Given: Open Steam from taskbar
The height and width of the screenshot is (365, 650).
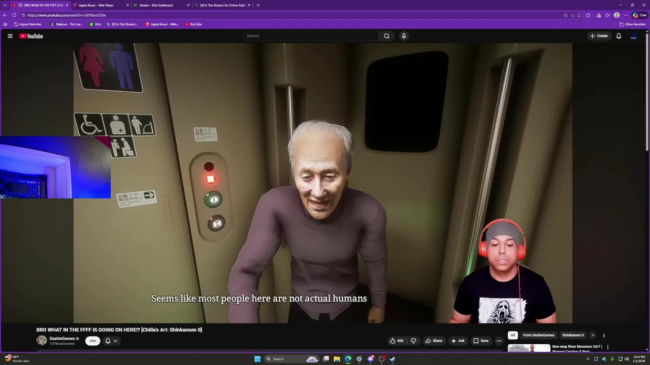Looking at the screenshot, I should [393, 359].
